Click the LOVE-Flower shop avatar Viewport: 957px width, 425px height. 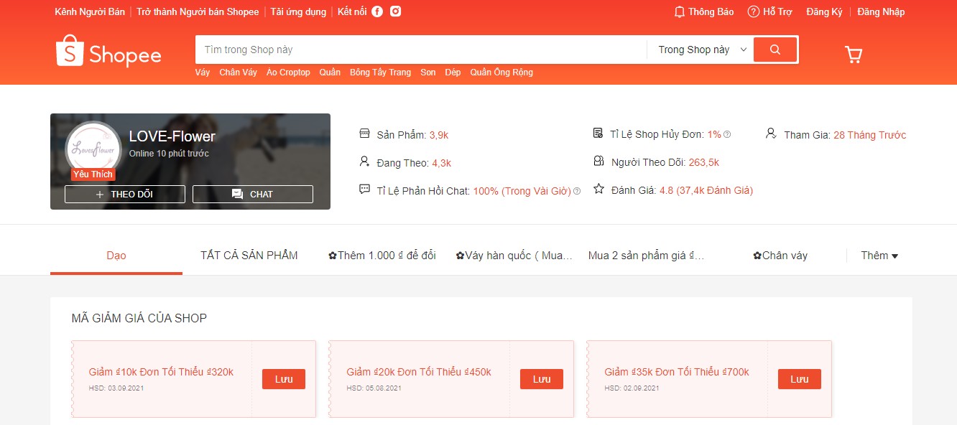tap(93, 149)
